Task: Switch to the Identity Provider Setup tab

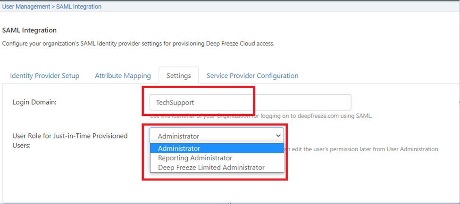Action: click(44, 75)
